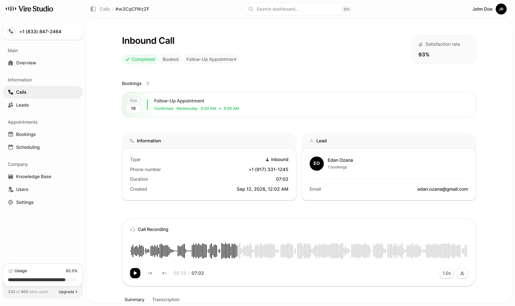Skip forward in the call recording
The image size is (515, 306).
(x=164, y=273)
